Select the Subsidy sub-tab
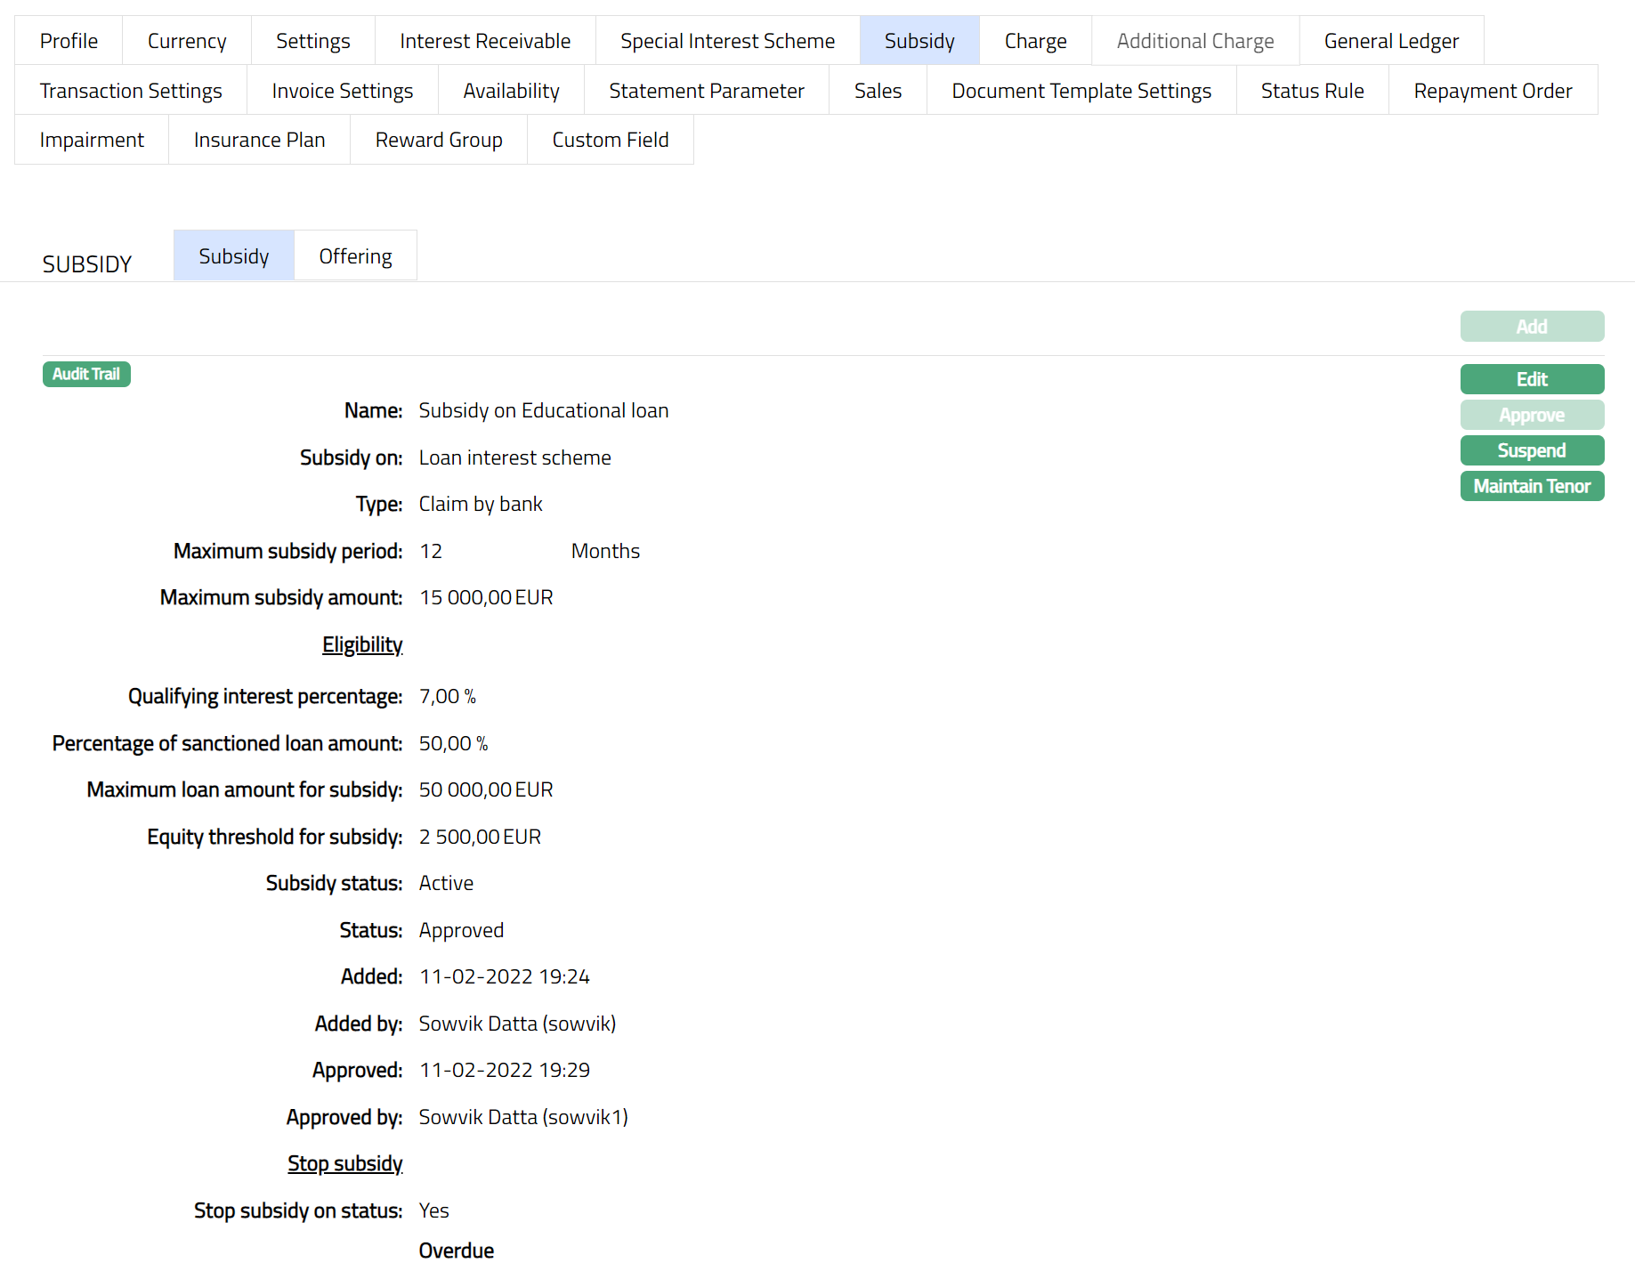This screenshot has width=1635, height=1279. pos(233,256)
